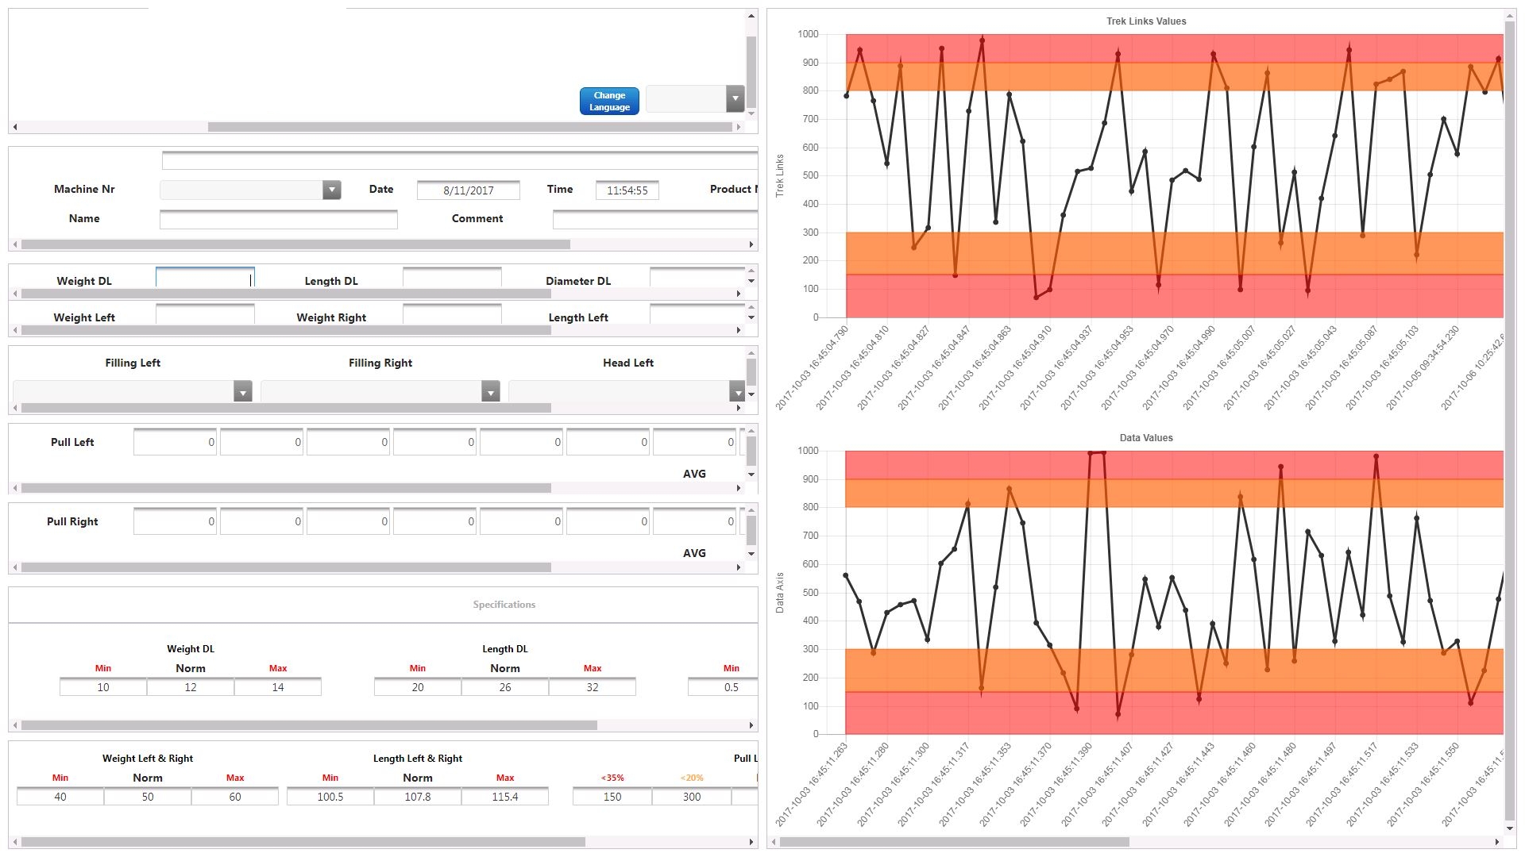Click Weight Left & Right Min value 40
Image resolution: width=1525 pixels, height=857 pixels.
tap(60, 797)
